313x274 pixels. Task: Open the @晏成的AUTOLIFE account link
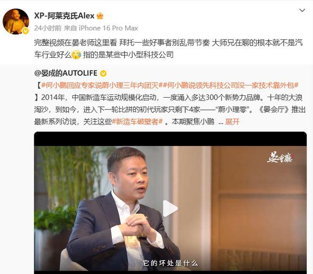coord(65,73)
